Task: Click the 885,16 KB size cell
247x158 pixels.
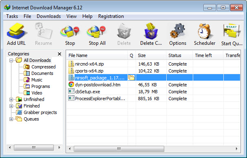Action: click(148, 99)
